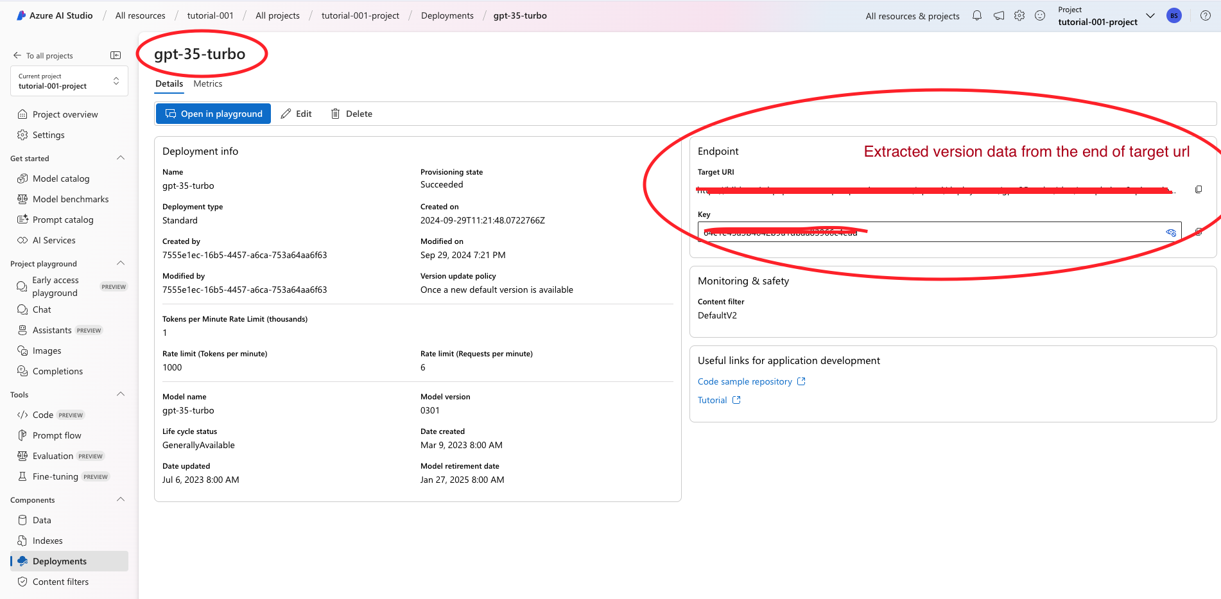The image size is (1221, 599).
Task: Click the Model catalog icon
Action: coord(22,178)
